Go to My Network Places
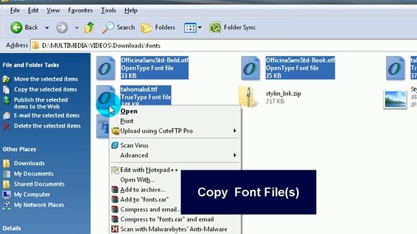Viewport: 417px width, 234px height. 39,205
